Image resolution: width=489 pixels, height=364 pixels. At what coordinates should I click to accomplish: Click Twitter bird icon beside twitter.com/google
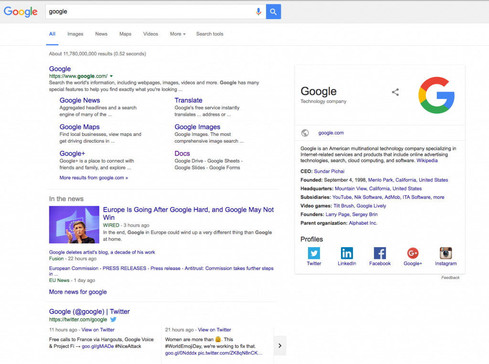[x=113, y=320]
